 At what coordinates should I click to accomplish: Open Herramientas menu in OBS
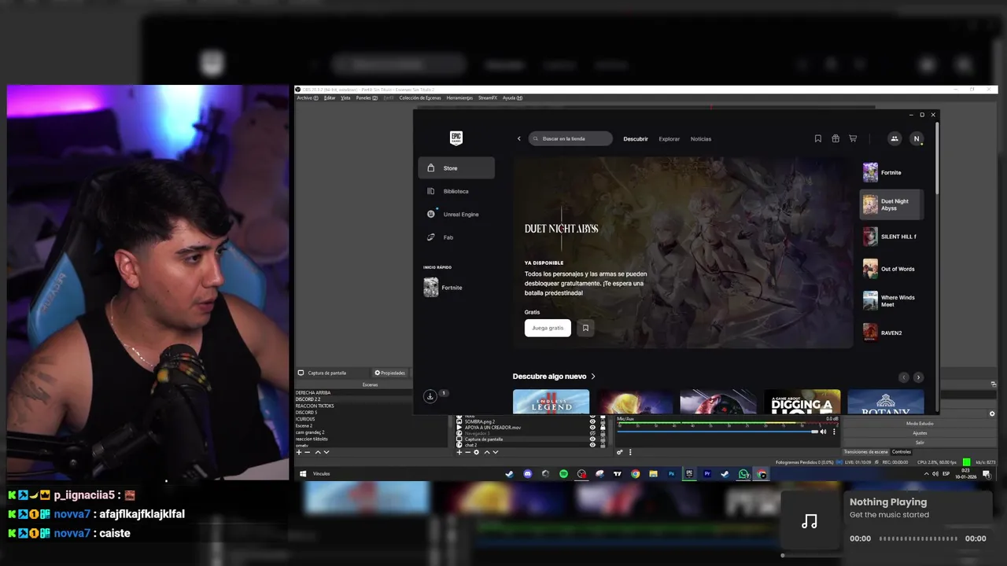(459, 97)
